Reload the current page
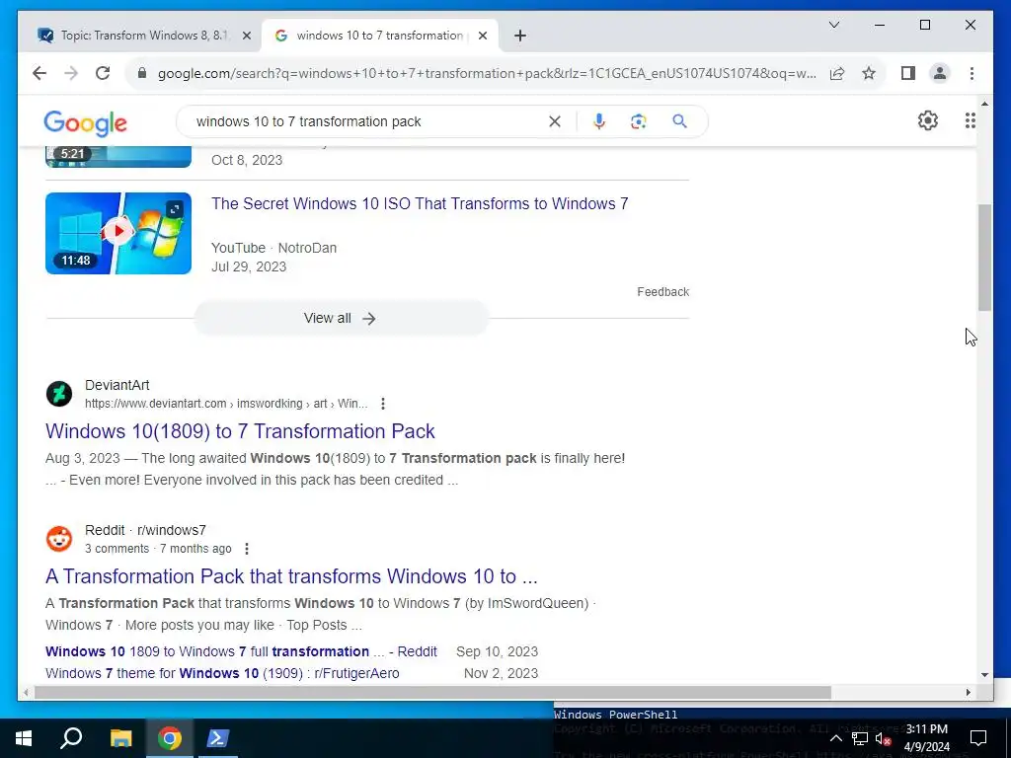Image resolution: width=1011 pixels, height=758 pixels. click(x=103, y=73)
